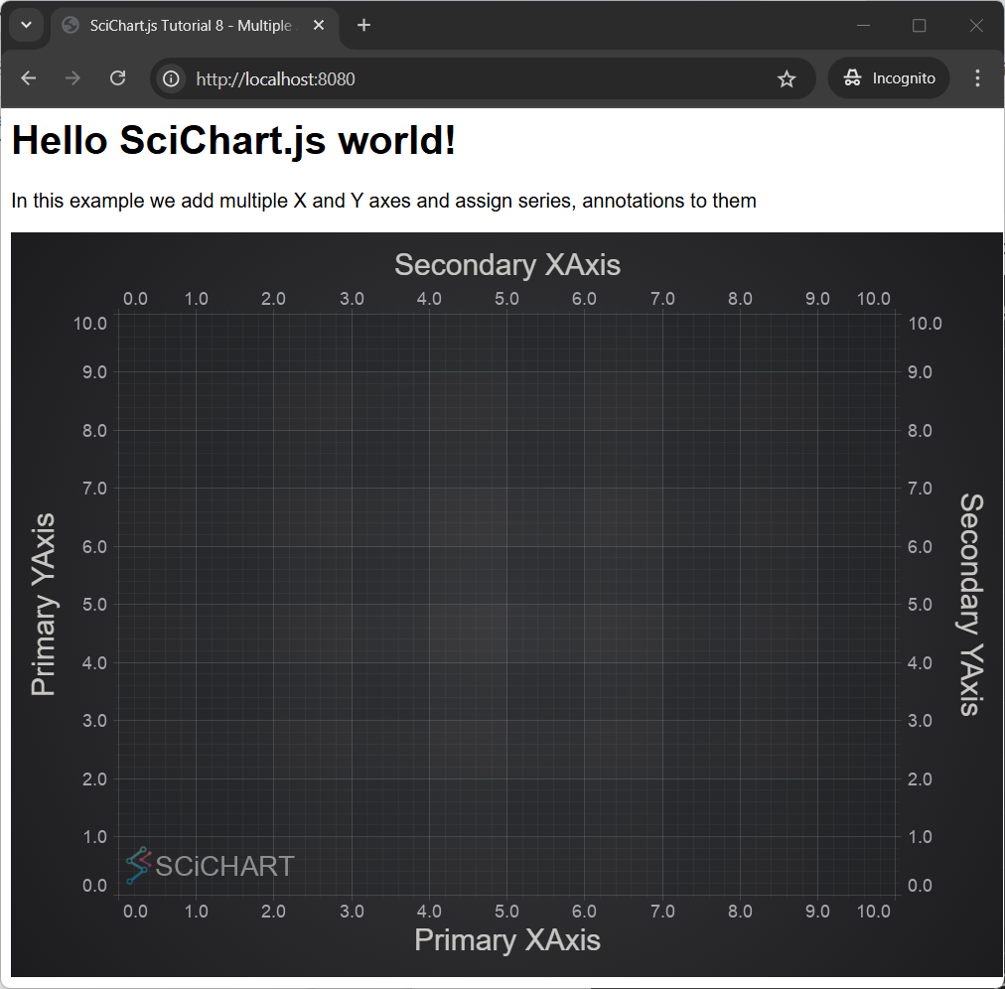
Task: Click the Secondary XAxis title
Action: coord(507,265)
